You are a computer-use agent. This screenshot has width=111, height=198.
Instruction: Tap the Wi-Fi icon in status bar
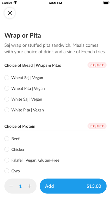[x=16, y=3]
